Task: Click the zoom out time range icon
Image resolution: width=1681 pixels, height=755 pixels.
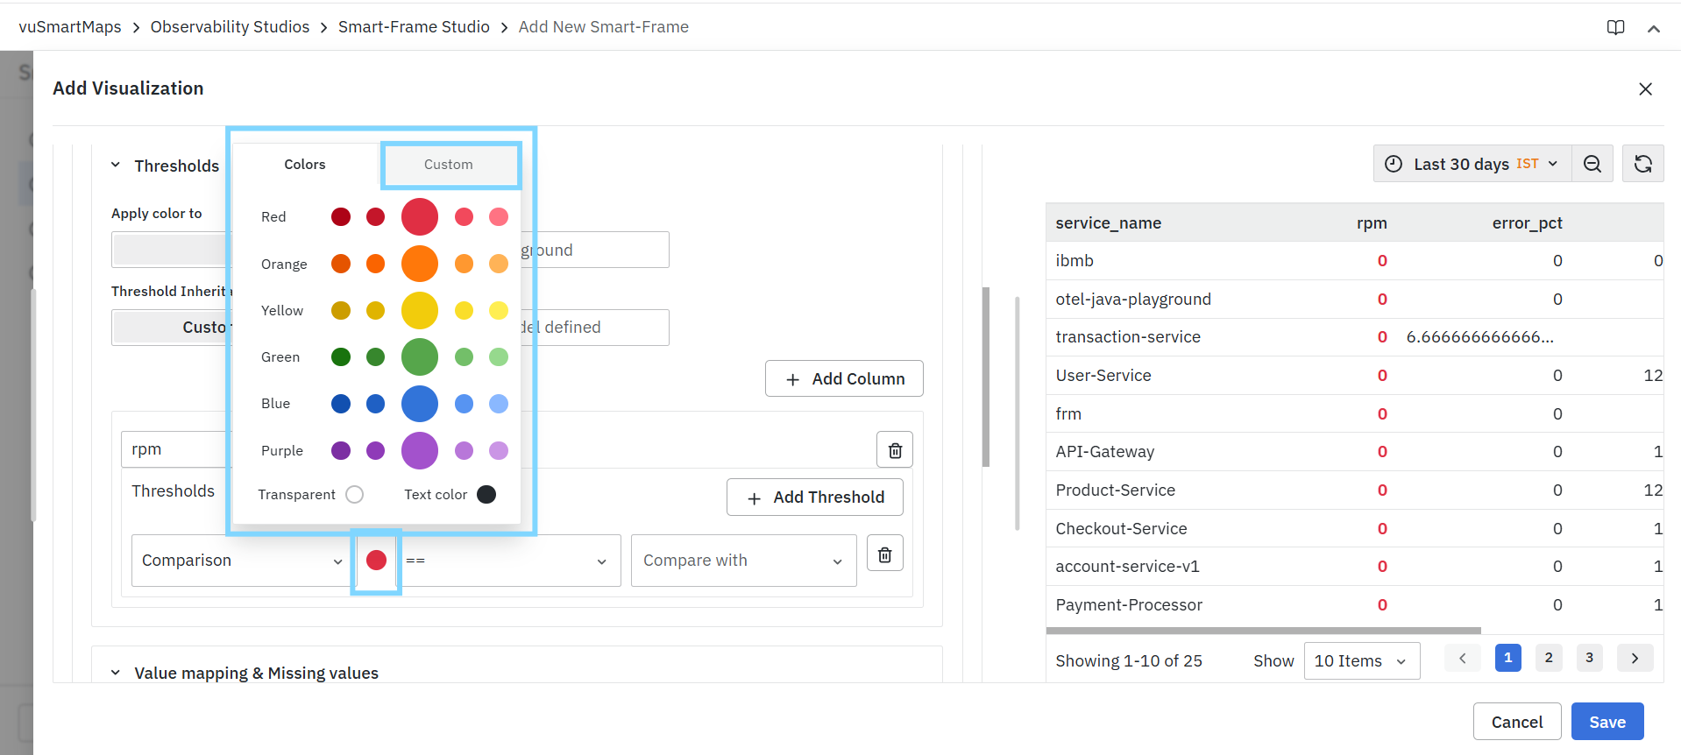Action: (1592, 164)
